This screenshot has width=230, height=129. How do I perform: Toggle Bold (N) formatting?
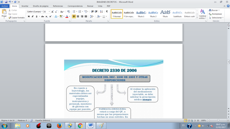tap(29, 16)
